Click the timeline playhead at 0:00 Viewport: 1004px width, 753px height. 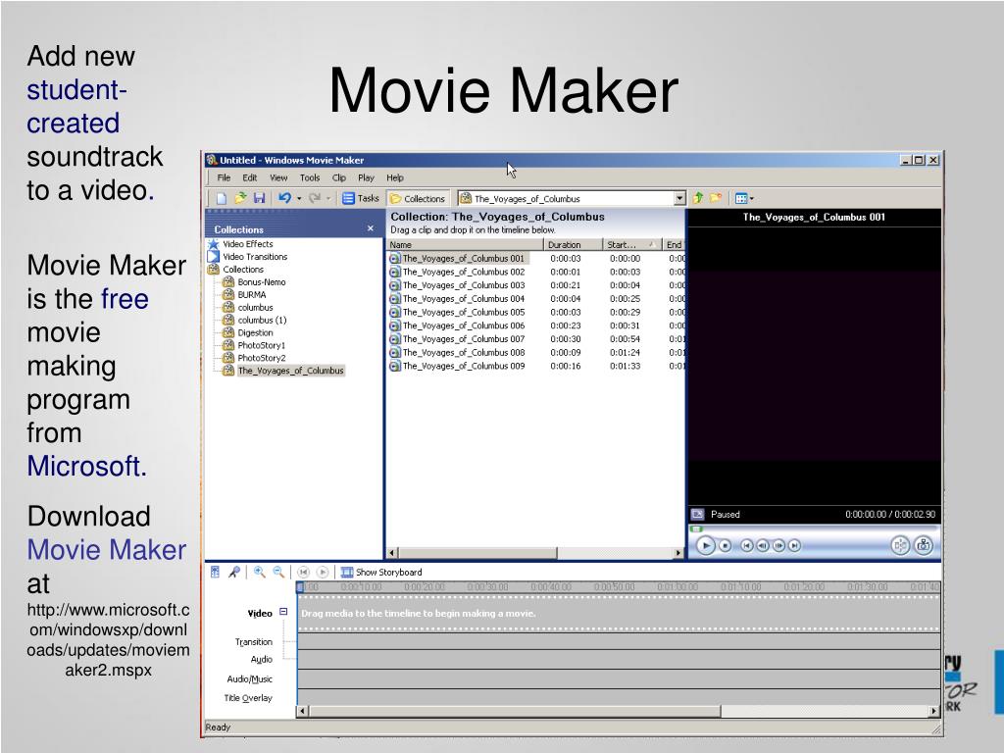click(x=300, y=587)
